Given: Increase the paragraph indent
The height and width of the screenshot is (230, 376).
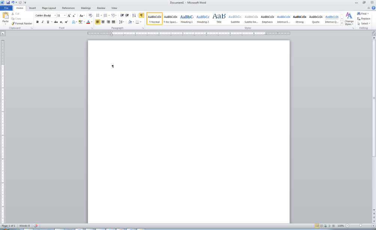Looking at the screenshot, I should click(127, 15).
